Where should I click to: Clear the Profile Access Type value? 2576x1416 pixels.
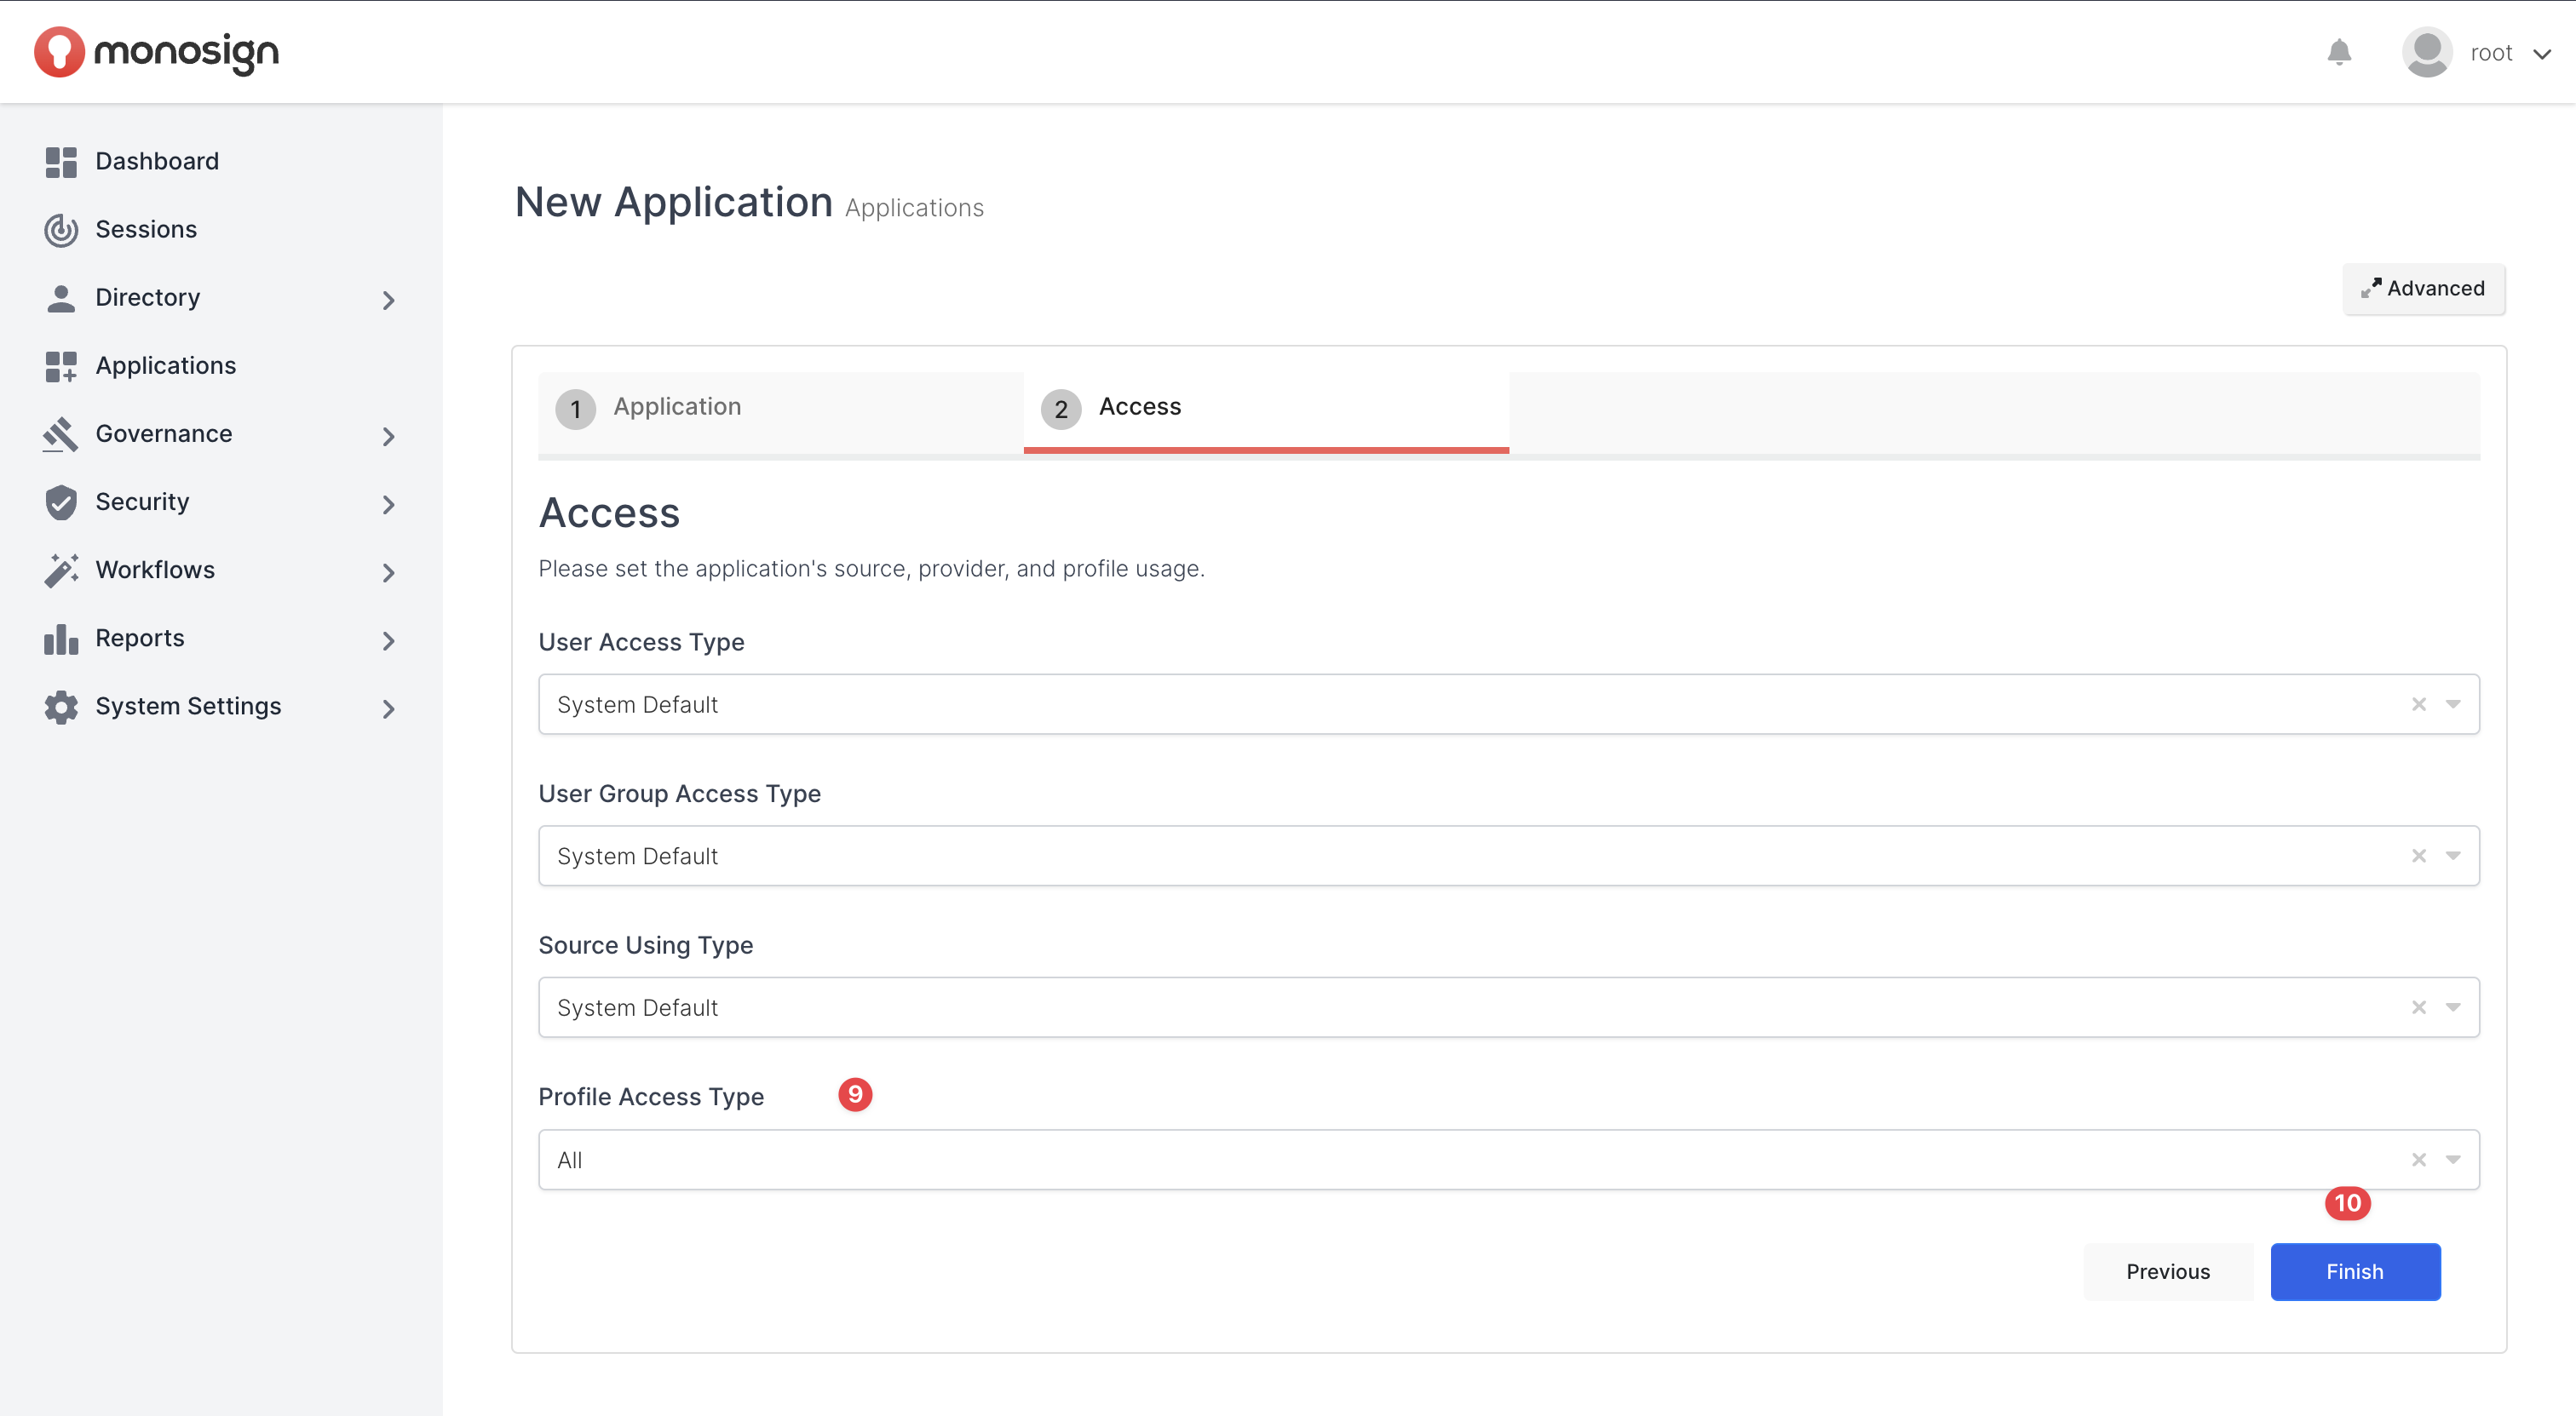(2418, 1159)
